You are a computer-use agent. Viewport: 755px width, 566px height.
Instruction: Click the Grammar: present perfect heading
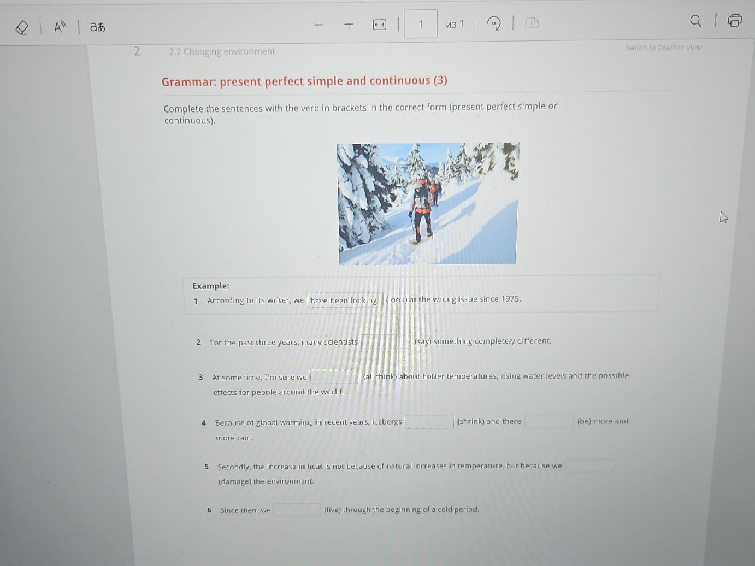304,81
